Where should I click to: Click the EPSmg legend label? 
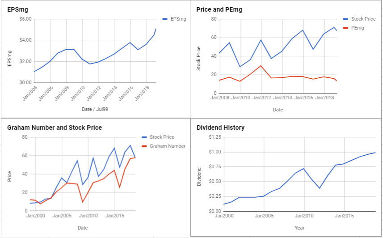178,19
